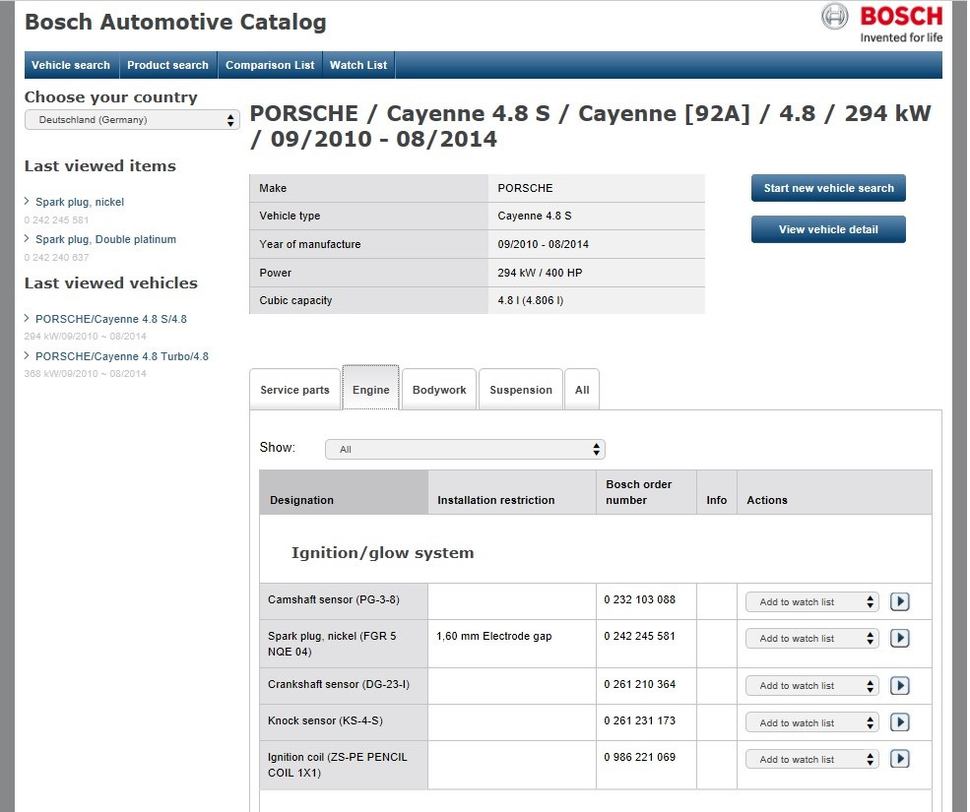Screen dimensions: 970x812
Task: Open the Product search menu item
Action: click(x=167, y=65)
